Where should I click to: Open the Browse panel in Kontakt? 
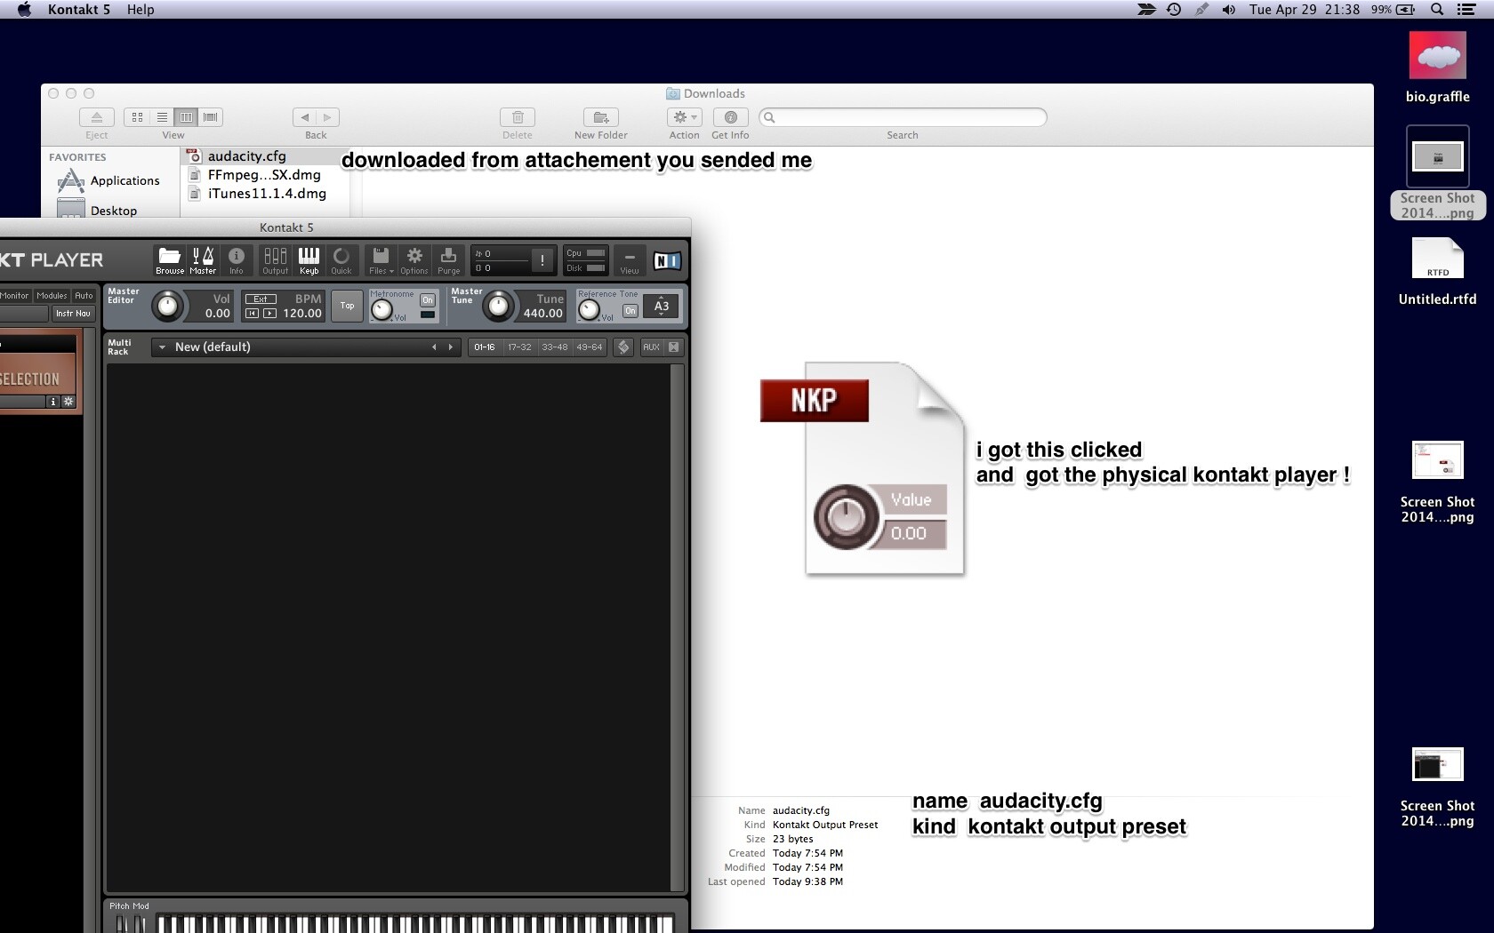(x=170, y=259)
